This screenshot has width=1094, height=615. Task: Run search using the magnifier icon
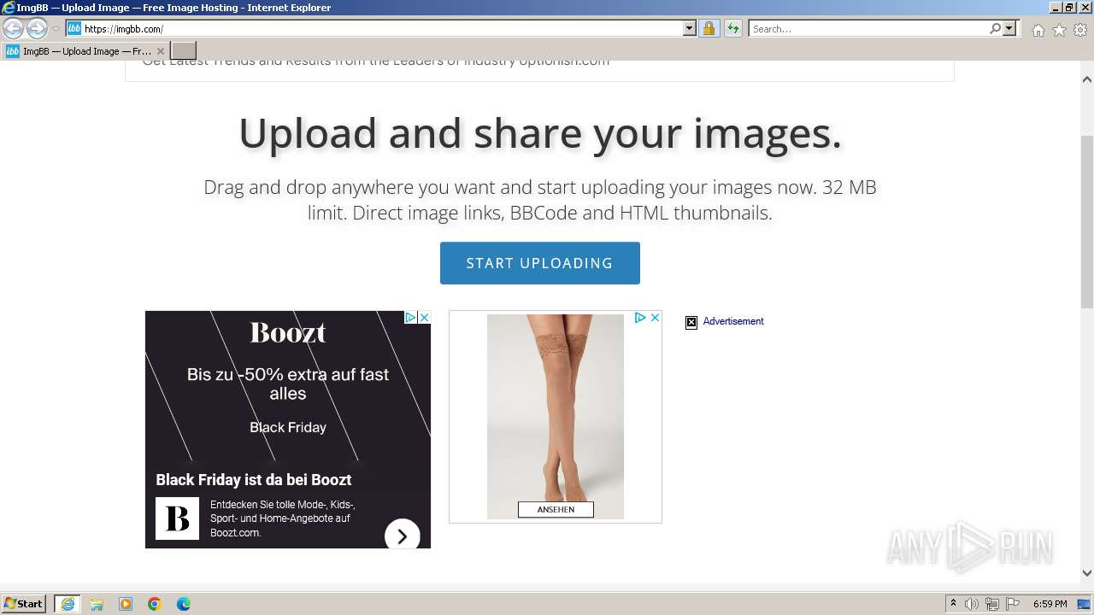[x=995, y=28]
